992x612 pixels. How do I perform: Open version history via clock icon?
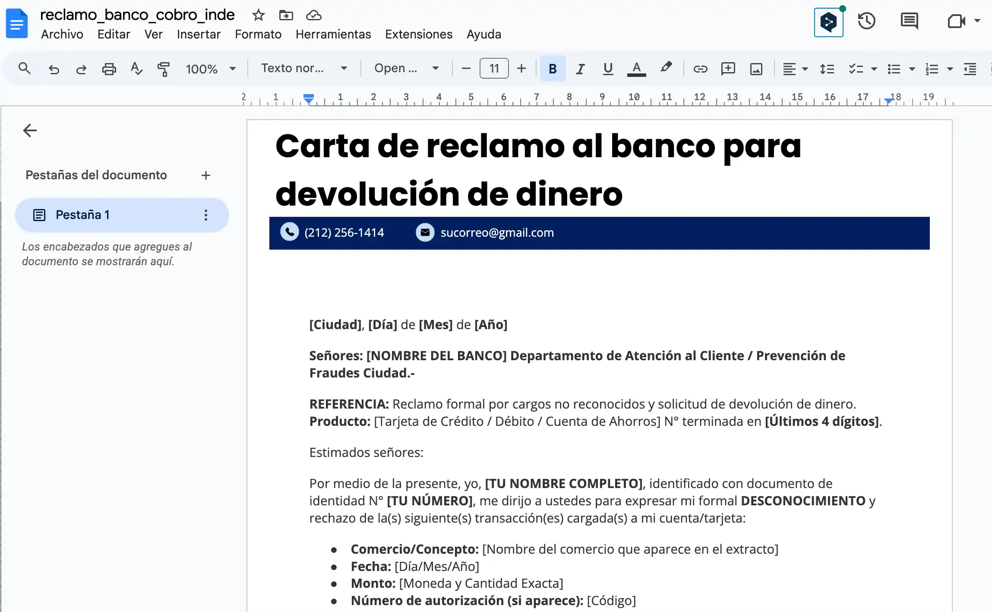point(867,21)
